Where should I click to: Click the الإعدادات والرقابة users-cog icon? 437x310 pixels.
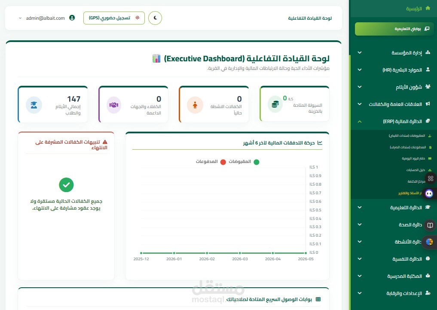(428, 293)
